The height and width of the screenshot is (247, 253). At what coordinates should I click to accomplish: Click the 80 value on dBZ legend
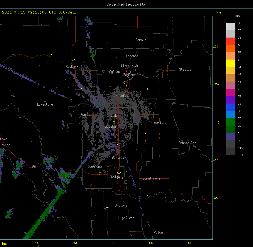pyautogui.click(x=239, y=23)
